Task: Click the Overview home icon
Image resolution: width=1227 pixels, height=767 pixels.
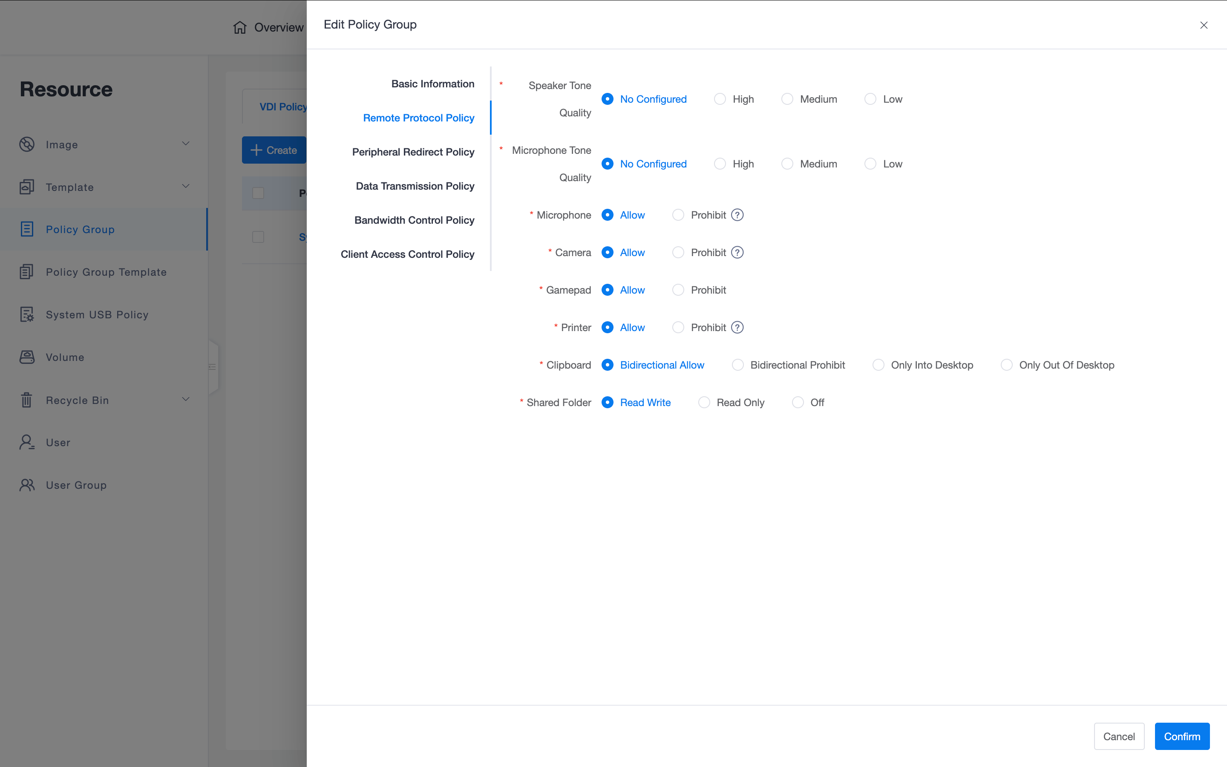Action: pos(240,27)
